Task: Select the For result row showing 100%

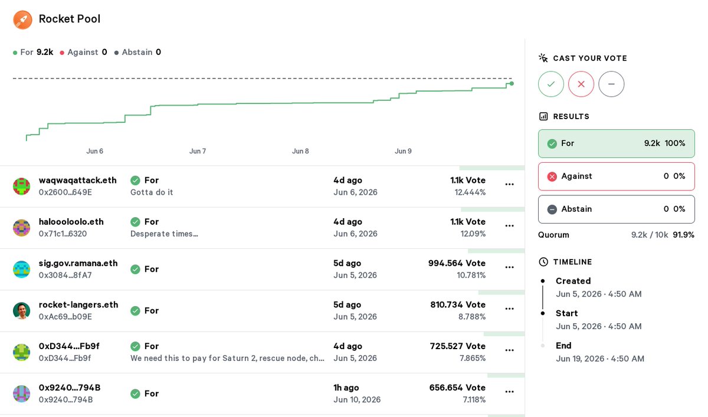Action: pyautogui.click(x=617, y=143)
